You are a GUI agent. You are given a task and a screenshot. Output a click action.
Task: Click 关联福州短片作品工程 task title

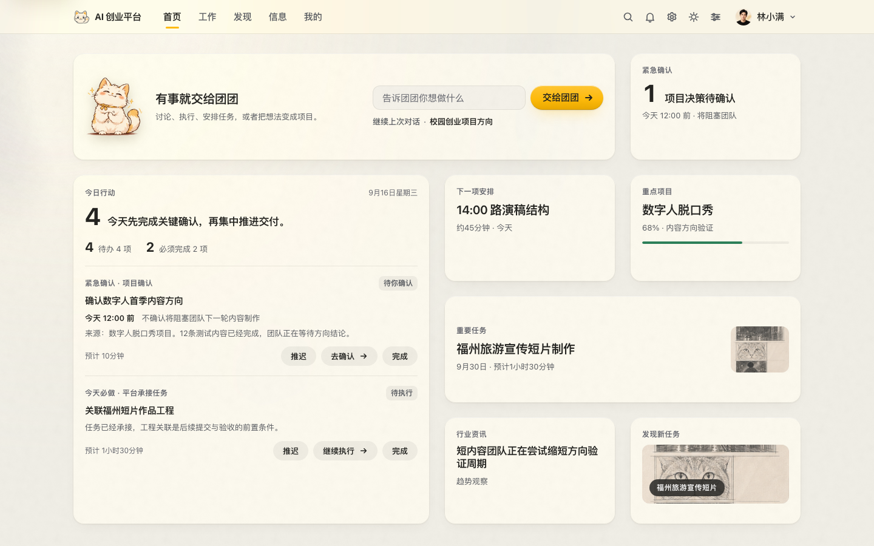(x=129, y=411)
